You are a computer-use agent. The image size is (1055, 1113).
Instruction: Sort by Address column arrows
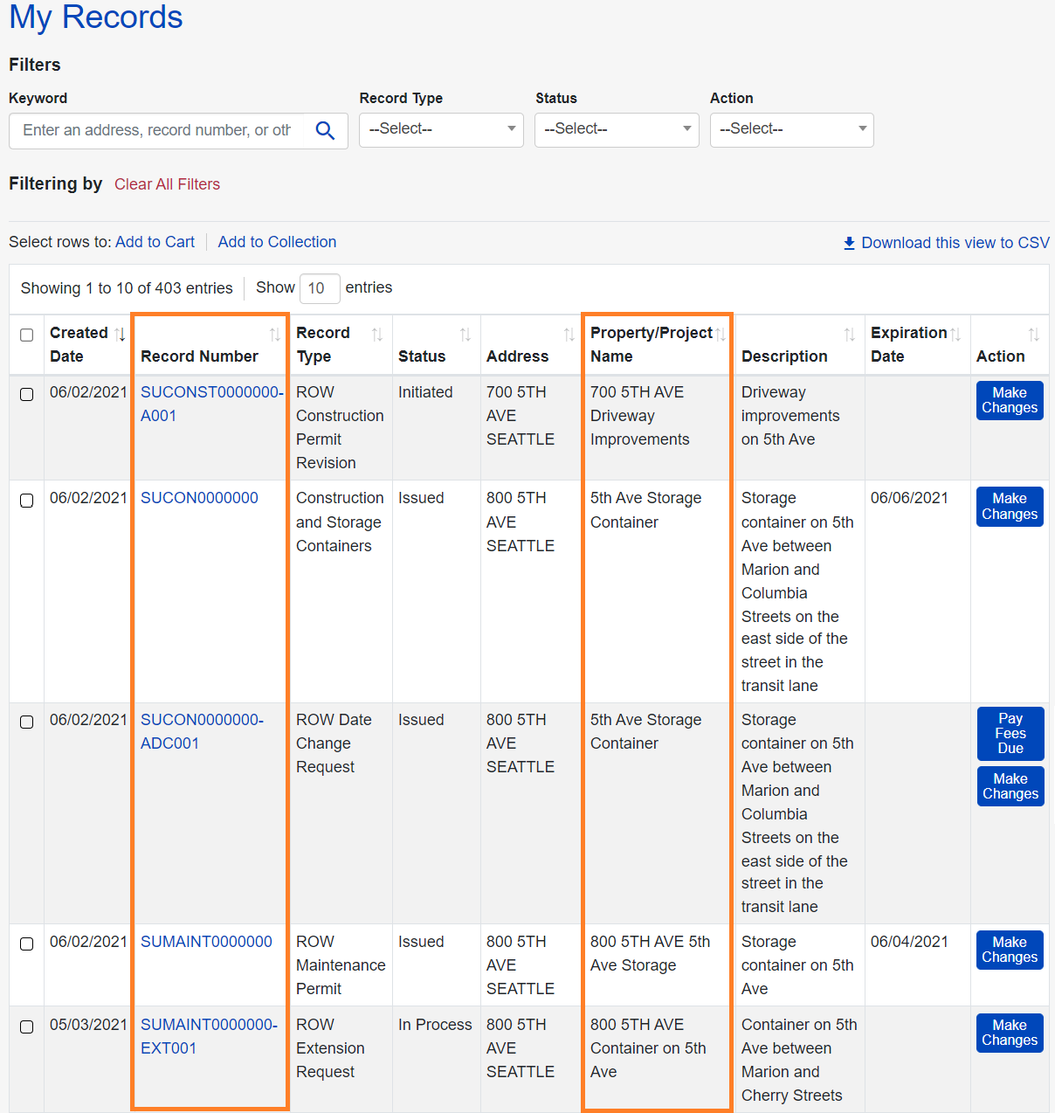coord(569,334)
